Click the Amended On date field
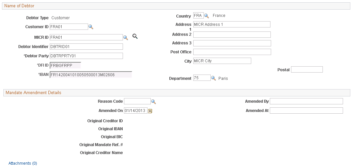The image size is (352, 167). click(x=136, y=111)
